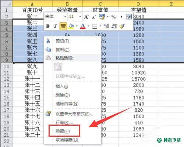
Task: Apply the yellow fill color bucket
Action: (71, 26)
